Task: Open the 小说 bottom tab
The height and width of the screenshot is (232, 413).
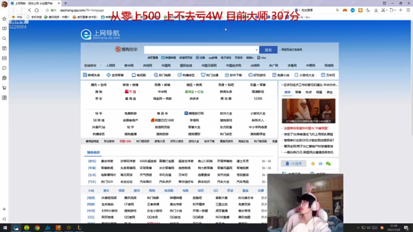Action: (91, 190)
